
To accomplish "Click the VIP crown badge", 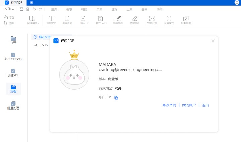I will tap(74, 55).
